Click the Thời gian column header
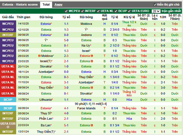 tap(23, 17)
